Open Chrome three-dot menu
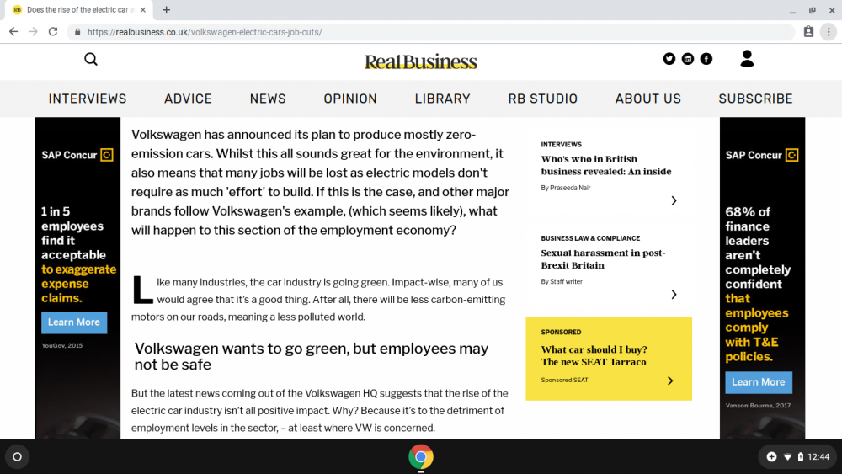 [x=829, y=32]
